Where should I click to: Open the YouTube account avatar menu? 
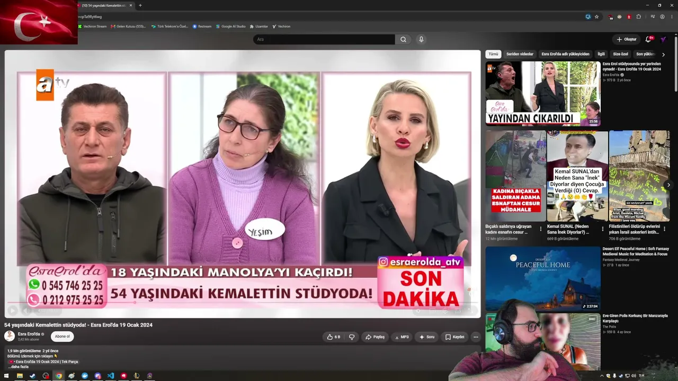(x=663, y=39)
